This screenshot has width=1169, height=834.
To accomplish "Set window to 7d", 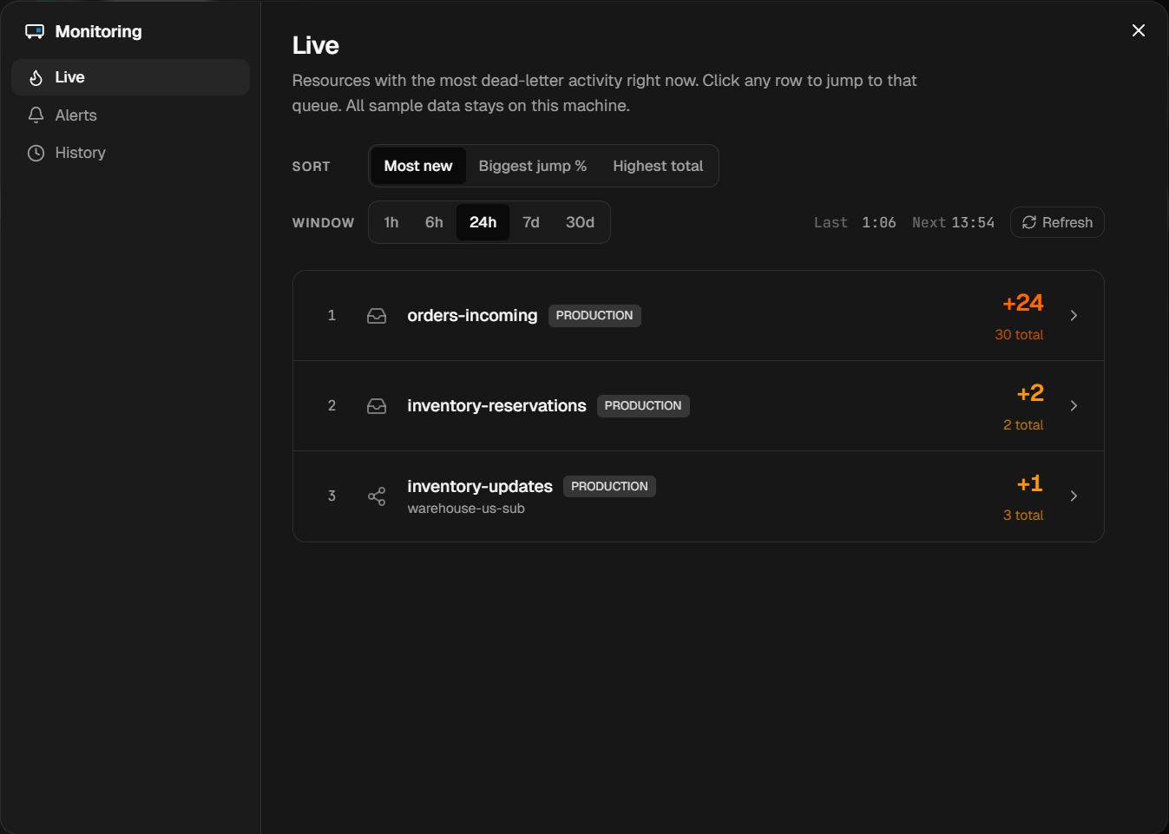I will point(531,222).
